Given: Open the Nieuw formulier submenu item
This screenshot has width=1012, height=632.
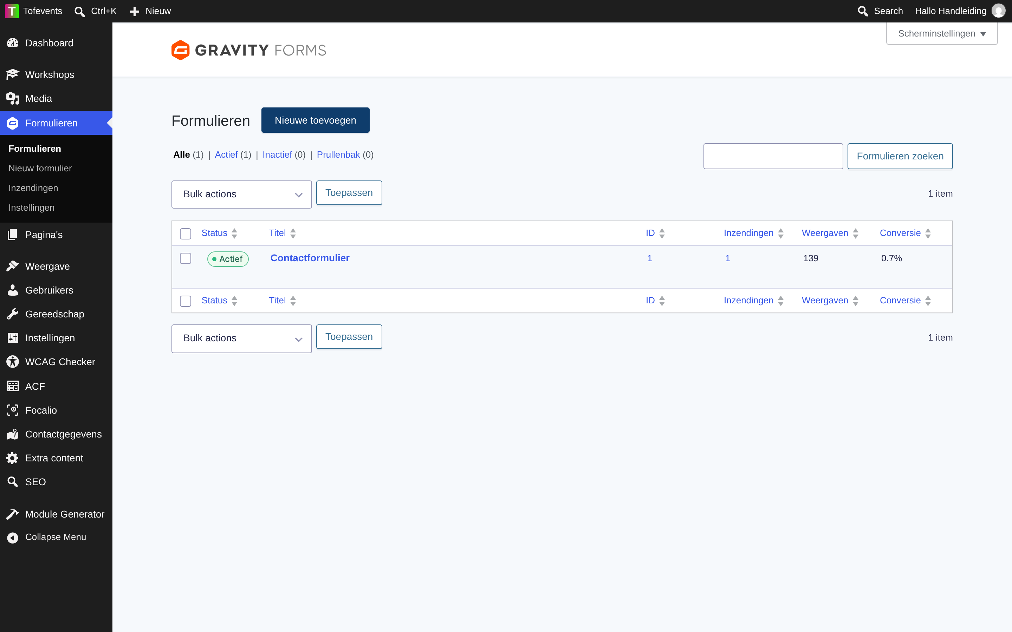Looking at the screenshot, I should tap(40, 168).
